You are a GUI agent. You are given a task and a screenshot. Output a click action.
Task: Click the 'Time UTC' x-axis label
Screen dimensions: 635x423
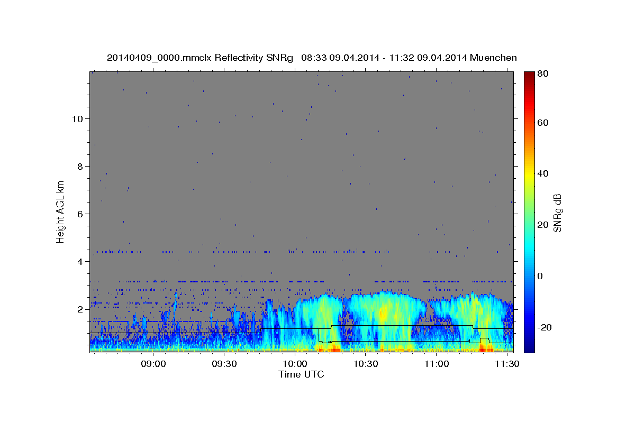pos(301,374)
